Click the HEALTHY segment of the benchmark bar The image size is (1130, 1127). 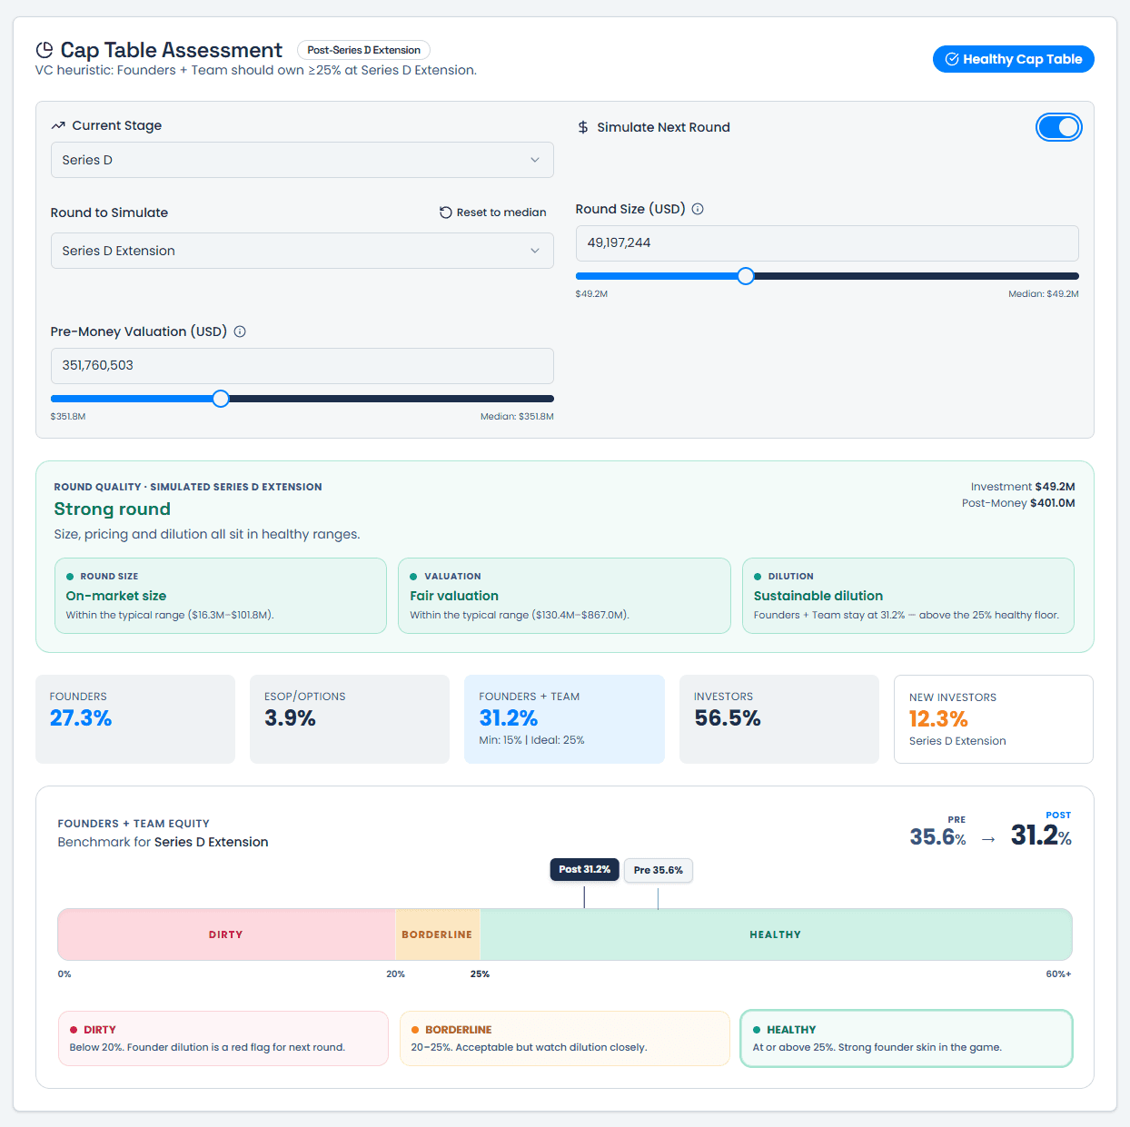tap(776, 934)
